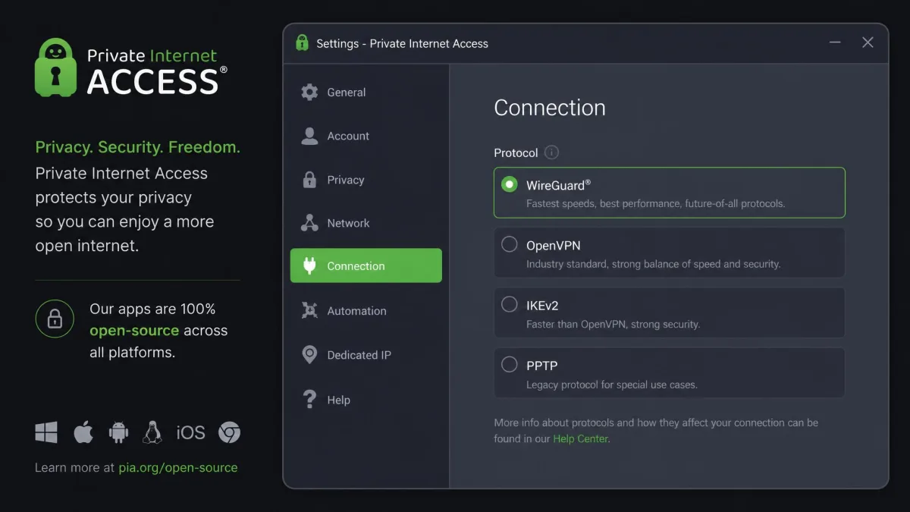The height and width of the screenshot is (512, 910).
Task: Click the Private Internet Access logo
Action: 131,68
